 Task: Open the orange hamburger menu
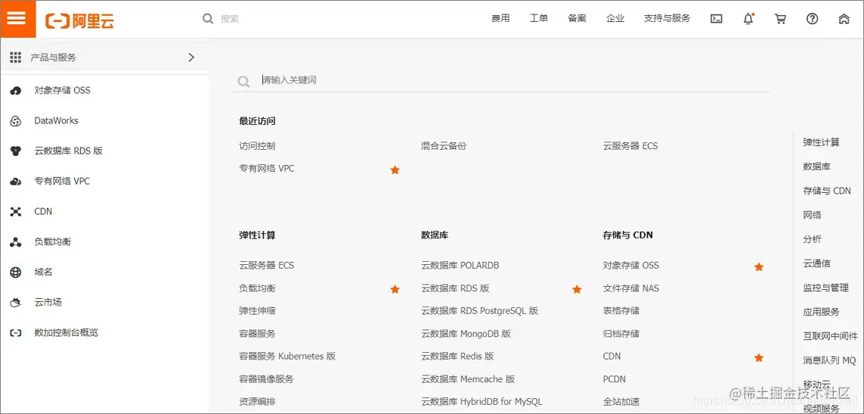[17, 19]
